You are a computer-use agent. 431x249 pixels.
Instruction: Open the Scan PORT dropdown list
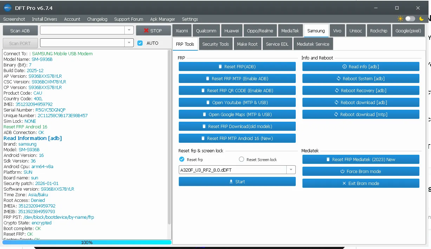tap(129, 43)
